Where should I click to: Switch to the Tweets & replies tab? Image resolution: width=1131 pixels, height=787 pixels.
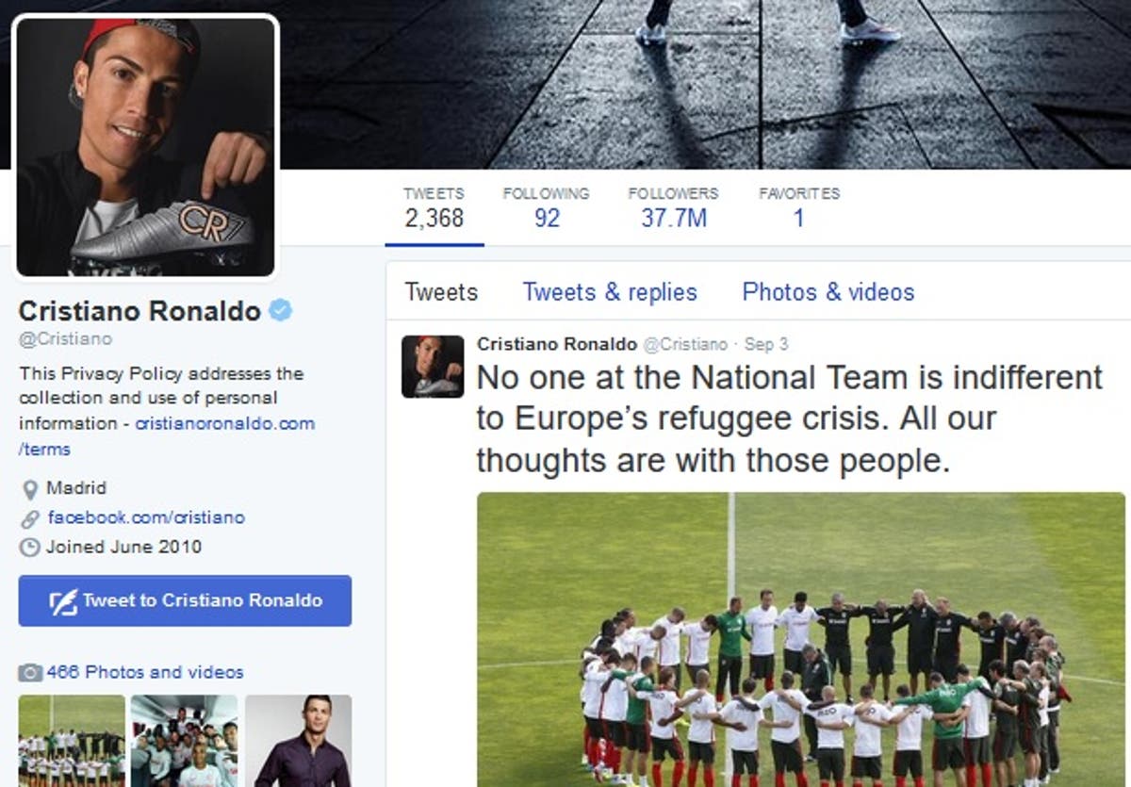click(x=610, y=292)
